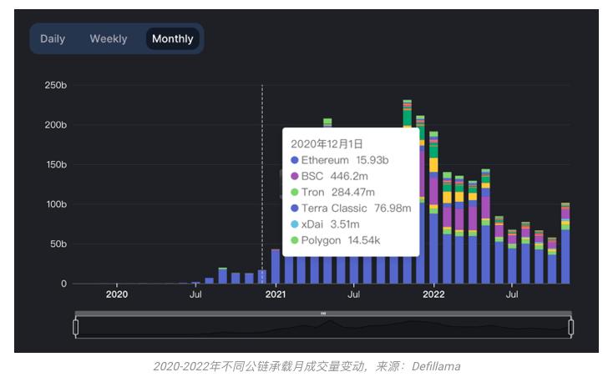Image resolution: width=613 pixels, height=377 pixels.
Task: Click the 2020 x-axis label
Action: coord(117,294)
